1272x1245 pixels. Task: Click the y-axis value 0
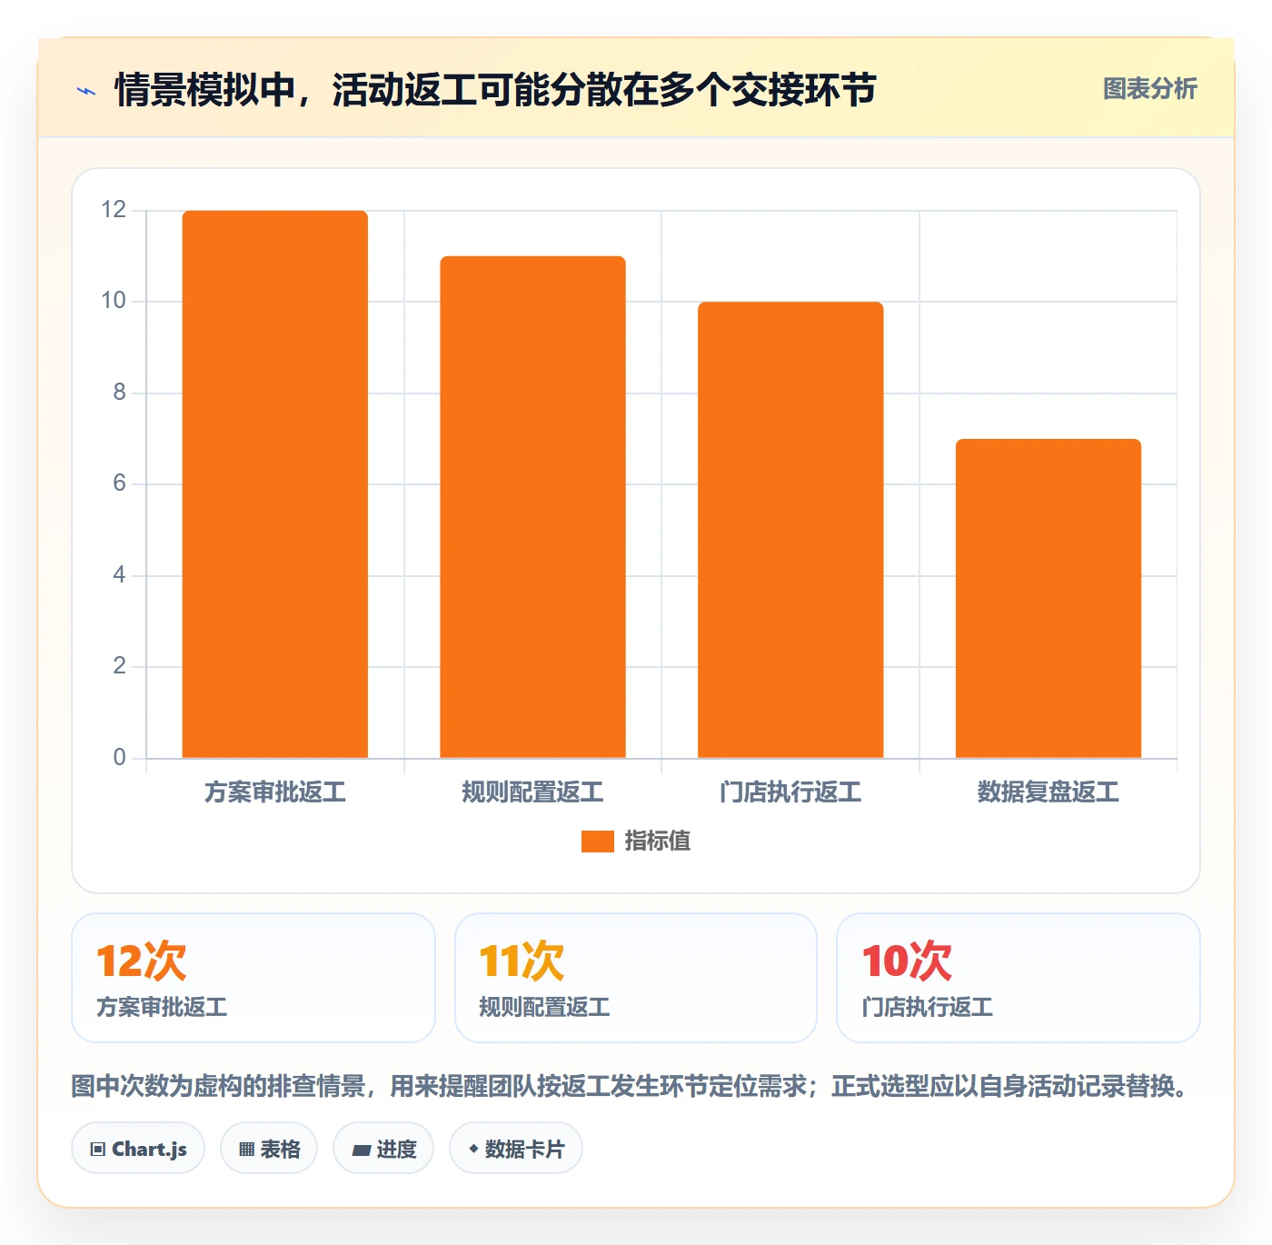(x=119, y=758)
